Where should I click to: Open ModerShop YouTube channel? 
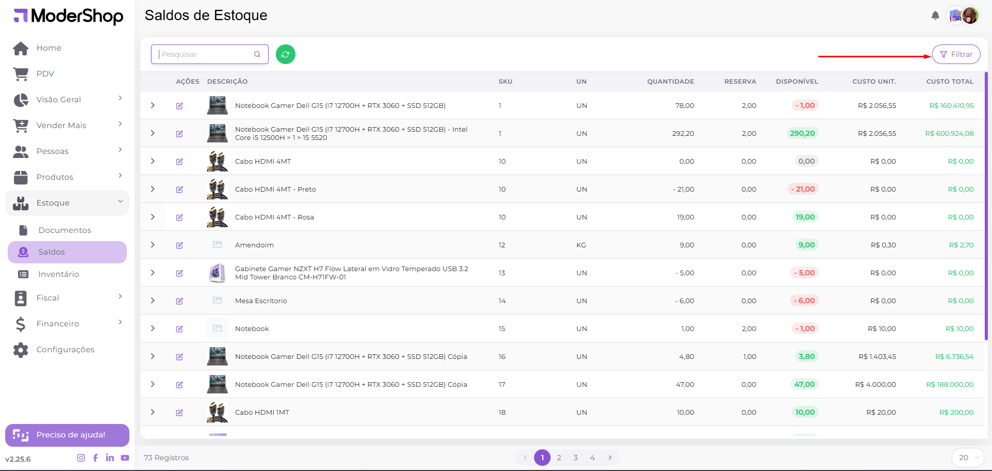(125, 458)
